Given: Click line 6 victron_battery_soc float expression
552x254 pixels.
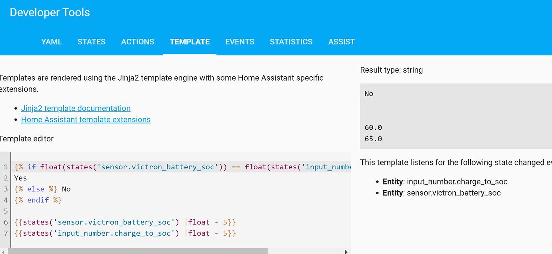Looking at the screenshot, I should pyautogui.click(x=125, y=222).
